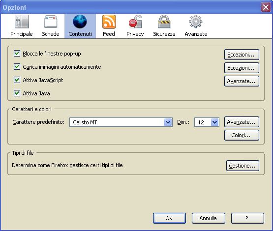Select the Schede tabs icon
273x231 pixels.
click(x=51, y=22)
